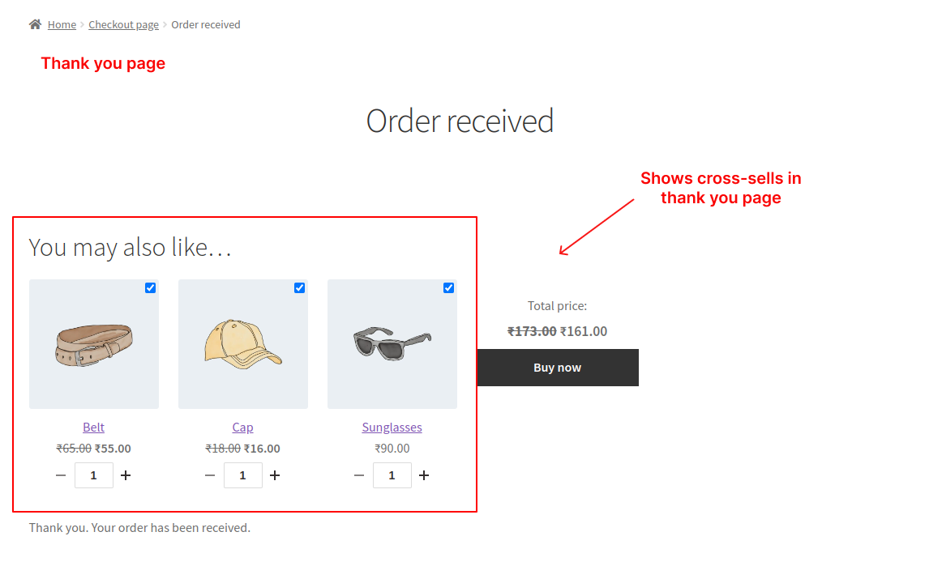Uncheck the Sunglasses cross-sell checkbox
Image resolution: width=929 pixels, height=566 pixels.
click(x=448, y=287)
